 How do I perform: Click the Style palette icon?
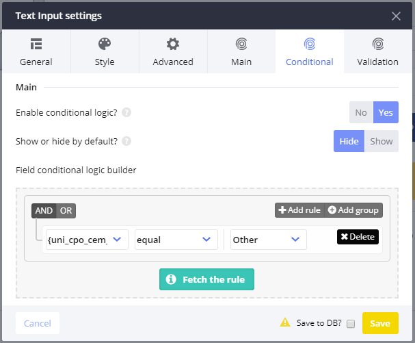coord(105,44)
